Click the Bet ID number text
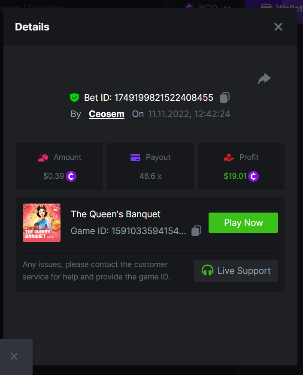The height and width of the screenshot is (375, 303). 164,98
